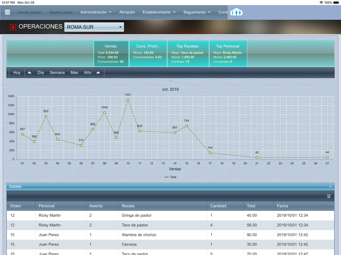Expand the Seguimiento menu
Viewport: 341px width, 255px height.
coord(197,12)
